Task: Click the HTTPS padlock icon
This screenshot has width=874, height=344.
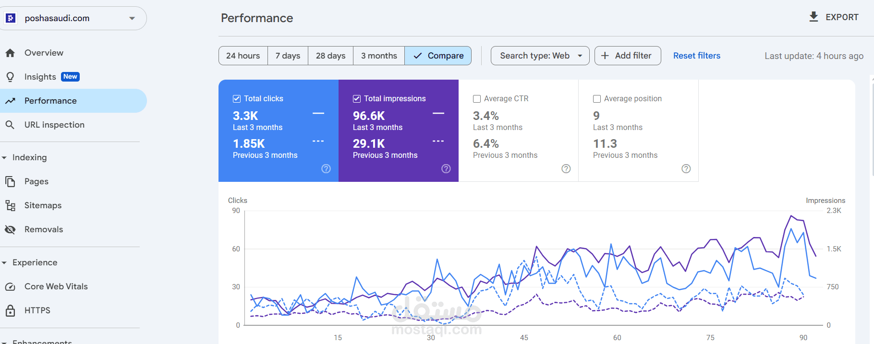Action: (x=10, y=310)
